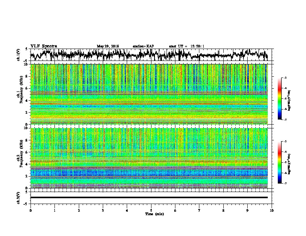Click the "station=KAP" label
This screenshot has width=306, height=236.
pyautogui.click(x=143, y=46)
